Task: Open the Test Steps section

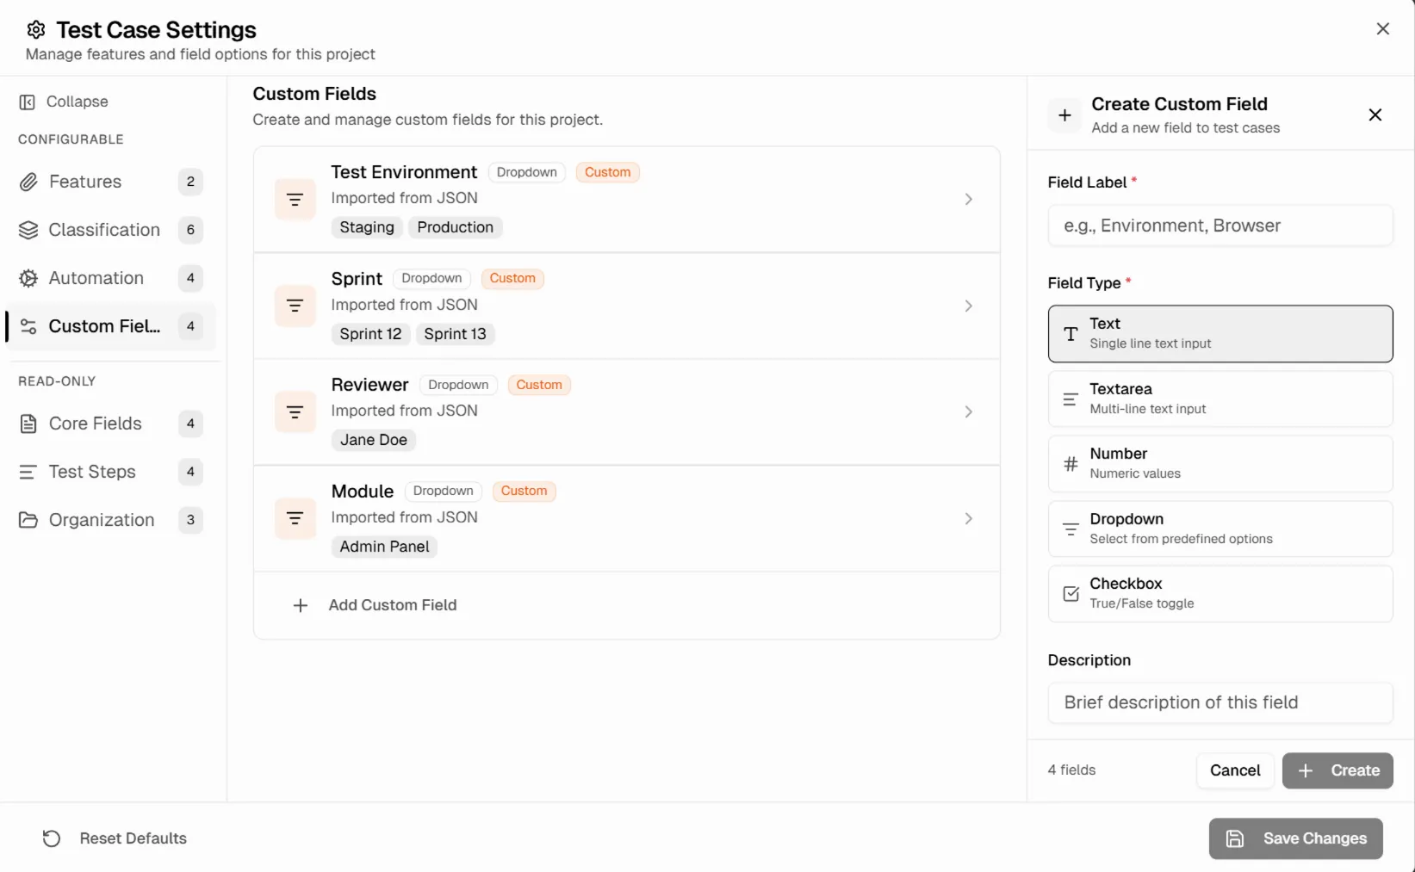Action: 92,472
